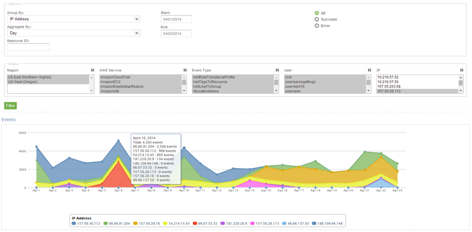Toggle 66.67.53.32 red legend swatch
This screenshot has height=232, width=472.
pos(194,224)
